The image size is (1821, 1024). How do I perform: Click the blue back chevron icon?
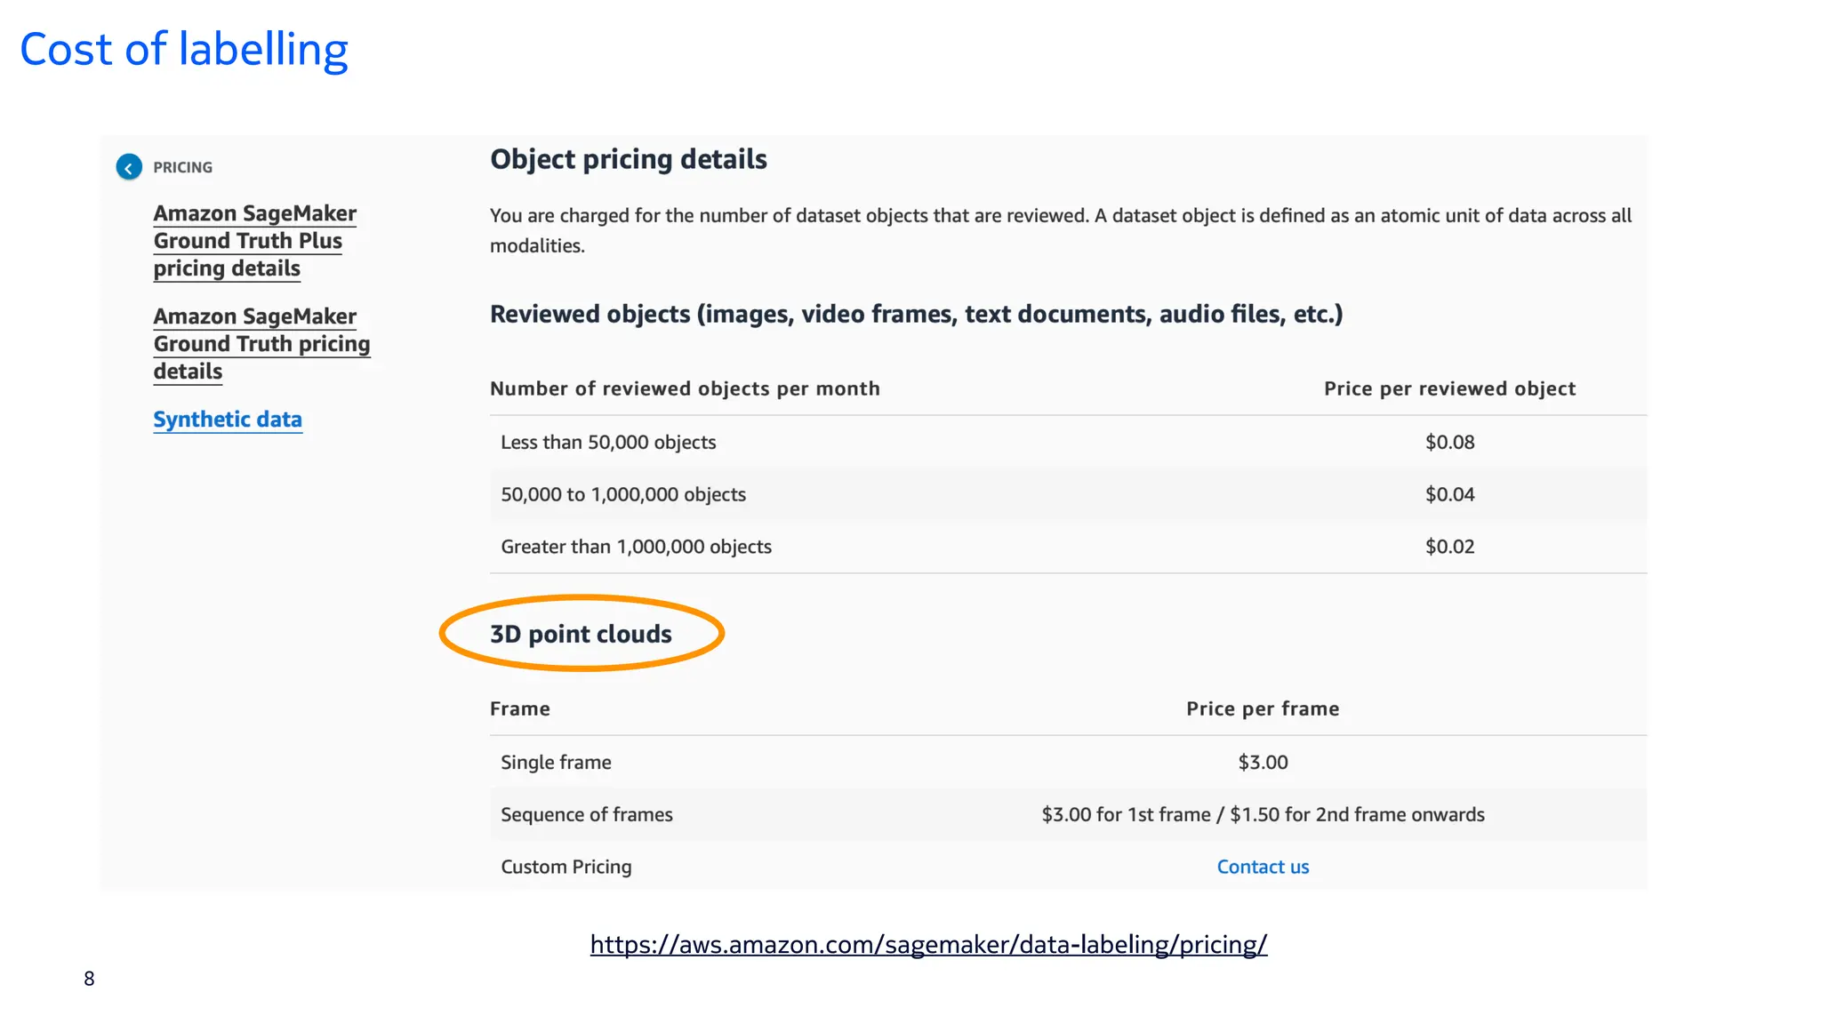coord(129,167)
